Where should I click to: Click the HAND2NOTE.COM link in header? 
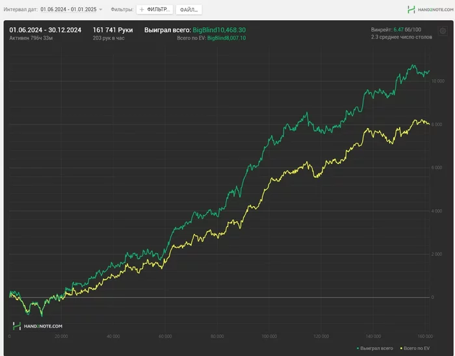click(435, 10)
